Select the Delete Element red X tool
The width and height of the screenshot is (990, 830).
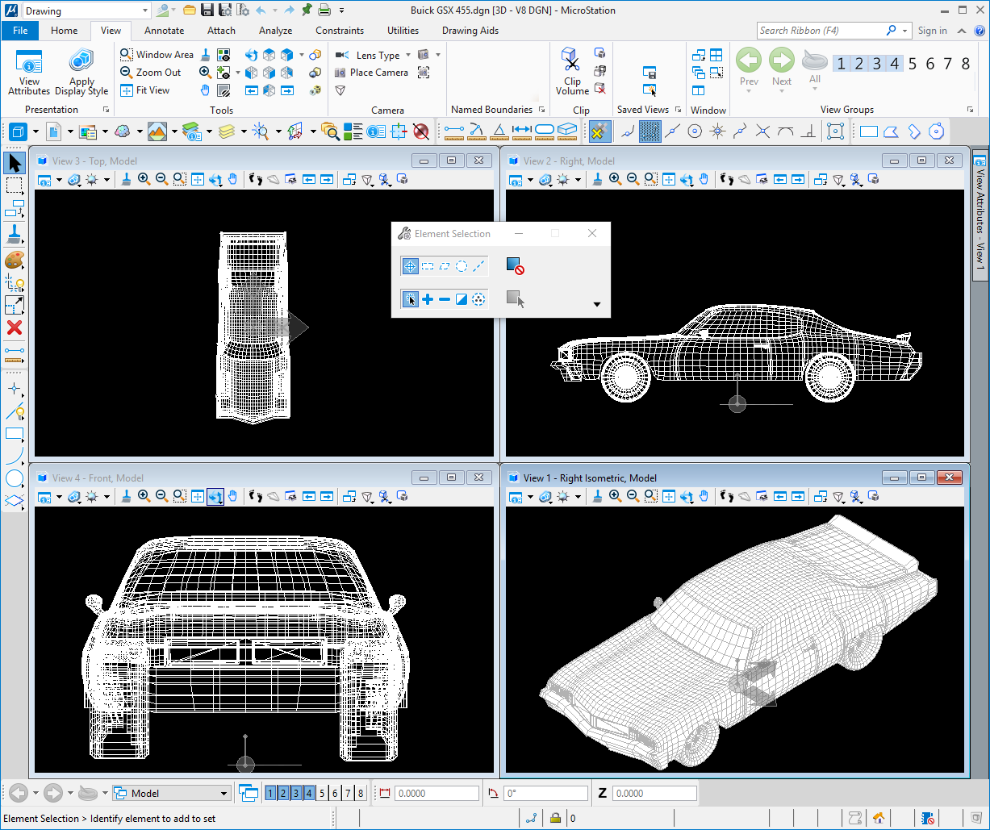pyautogui.click(x=14, y=327)
